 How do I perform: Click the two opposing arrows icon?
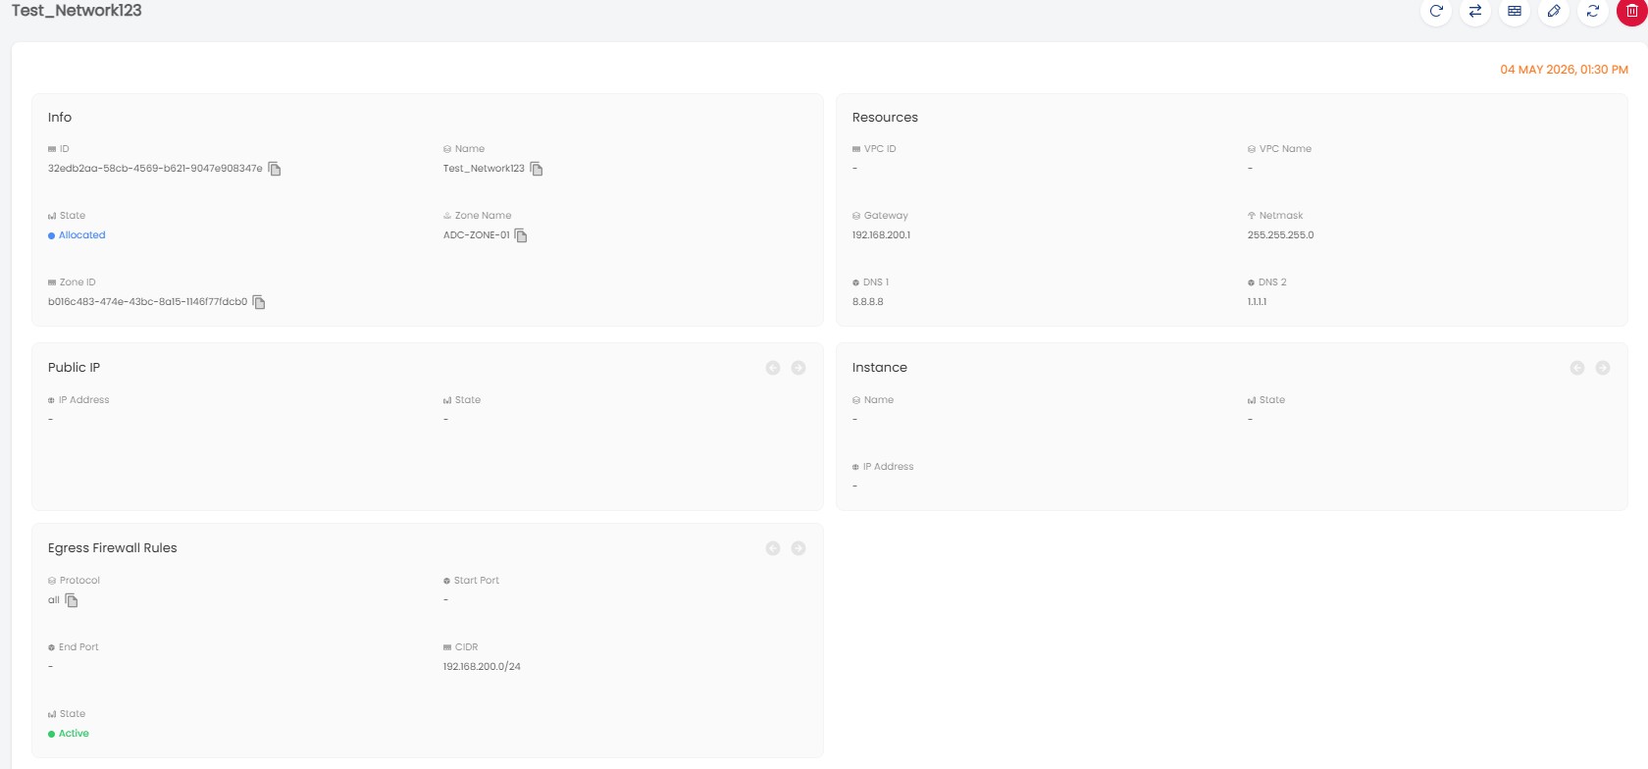1475,11
